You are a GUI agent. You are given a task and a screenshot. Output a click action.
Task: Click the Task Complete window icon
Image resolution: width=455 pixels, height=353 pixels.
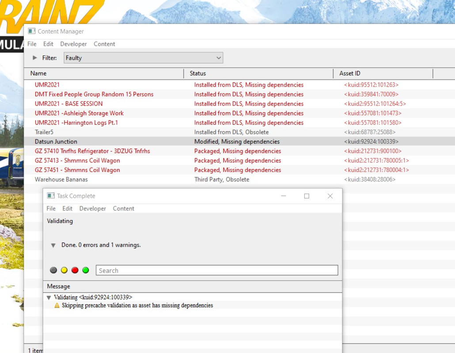(51, 195)
